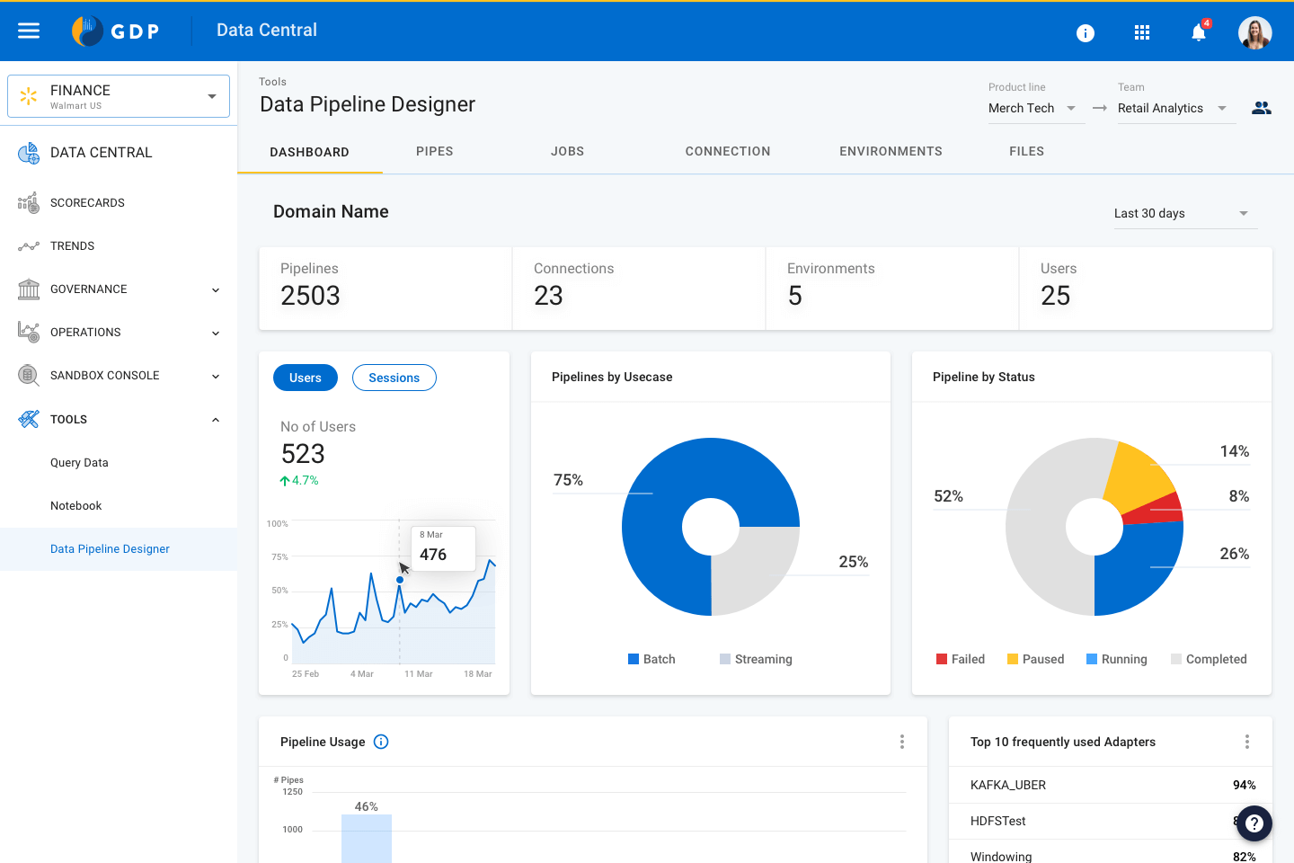Select the Sessions toggle button
This screenshot has height=863, width=1294.
[x=394, y=378]
